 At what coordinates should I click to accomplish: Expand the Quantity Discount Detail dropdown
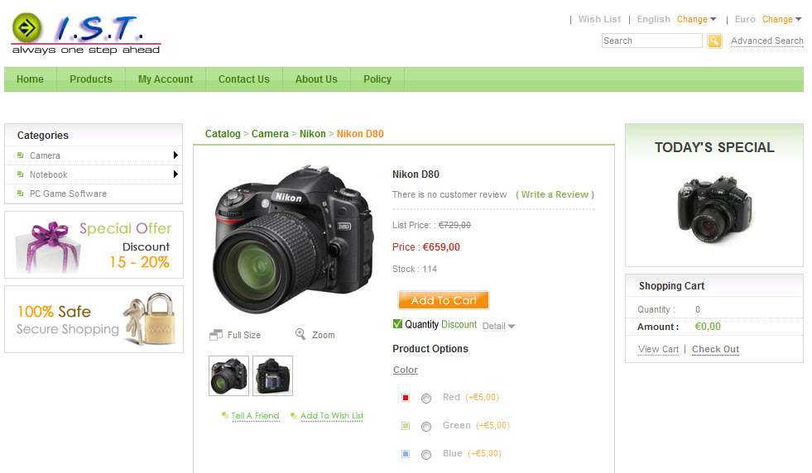pos(498,326)
